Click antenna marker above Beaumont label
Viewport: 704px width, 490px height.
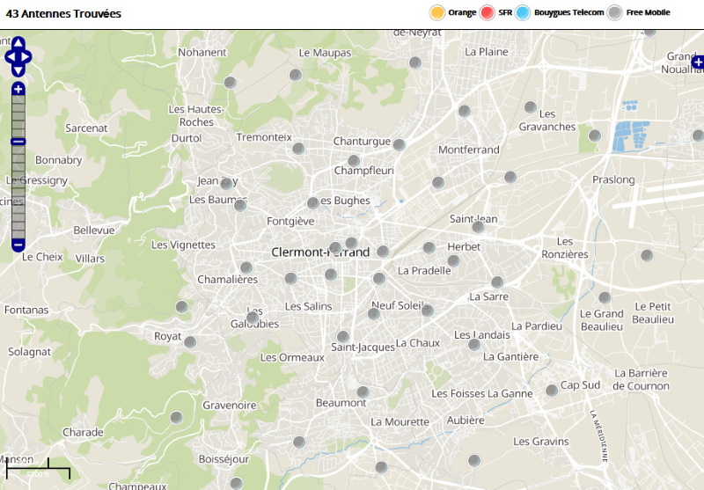363,391
